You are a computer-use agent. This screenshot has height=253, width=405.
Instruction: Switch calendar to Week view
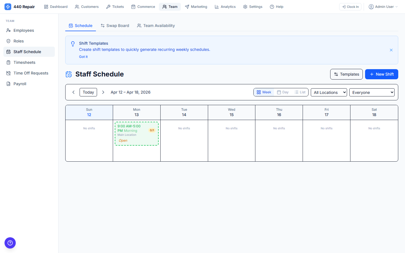tap(264, 92)
